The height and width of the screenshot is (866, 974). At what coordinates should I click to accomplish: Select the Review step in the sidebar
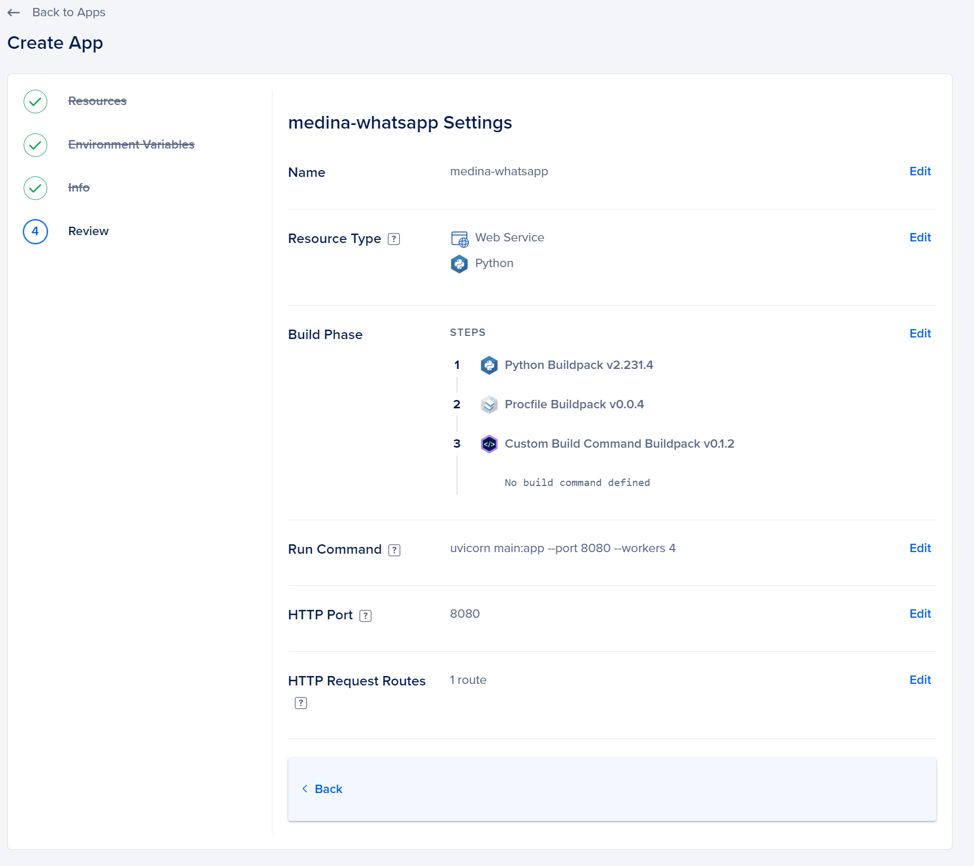[x=88, y=231]
